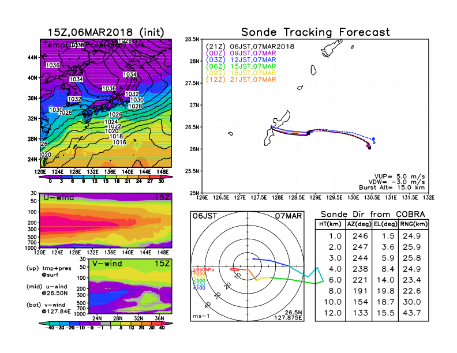Click the 'Sonde Dir from COBRA' table title
The height and width of the screenshot is (353, 457).
(x=373, y=215)
